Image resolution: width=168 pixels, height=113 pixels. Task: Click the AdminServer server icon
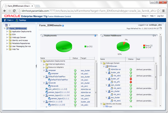click(109, 69)
